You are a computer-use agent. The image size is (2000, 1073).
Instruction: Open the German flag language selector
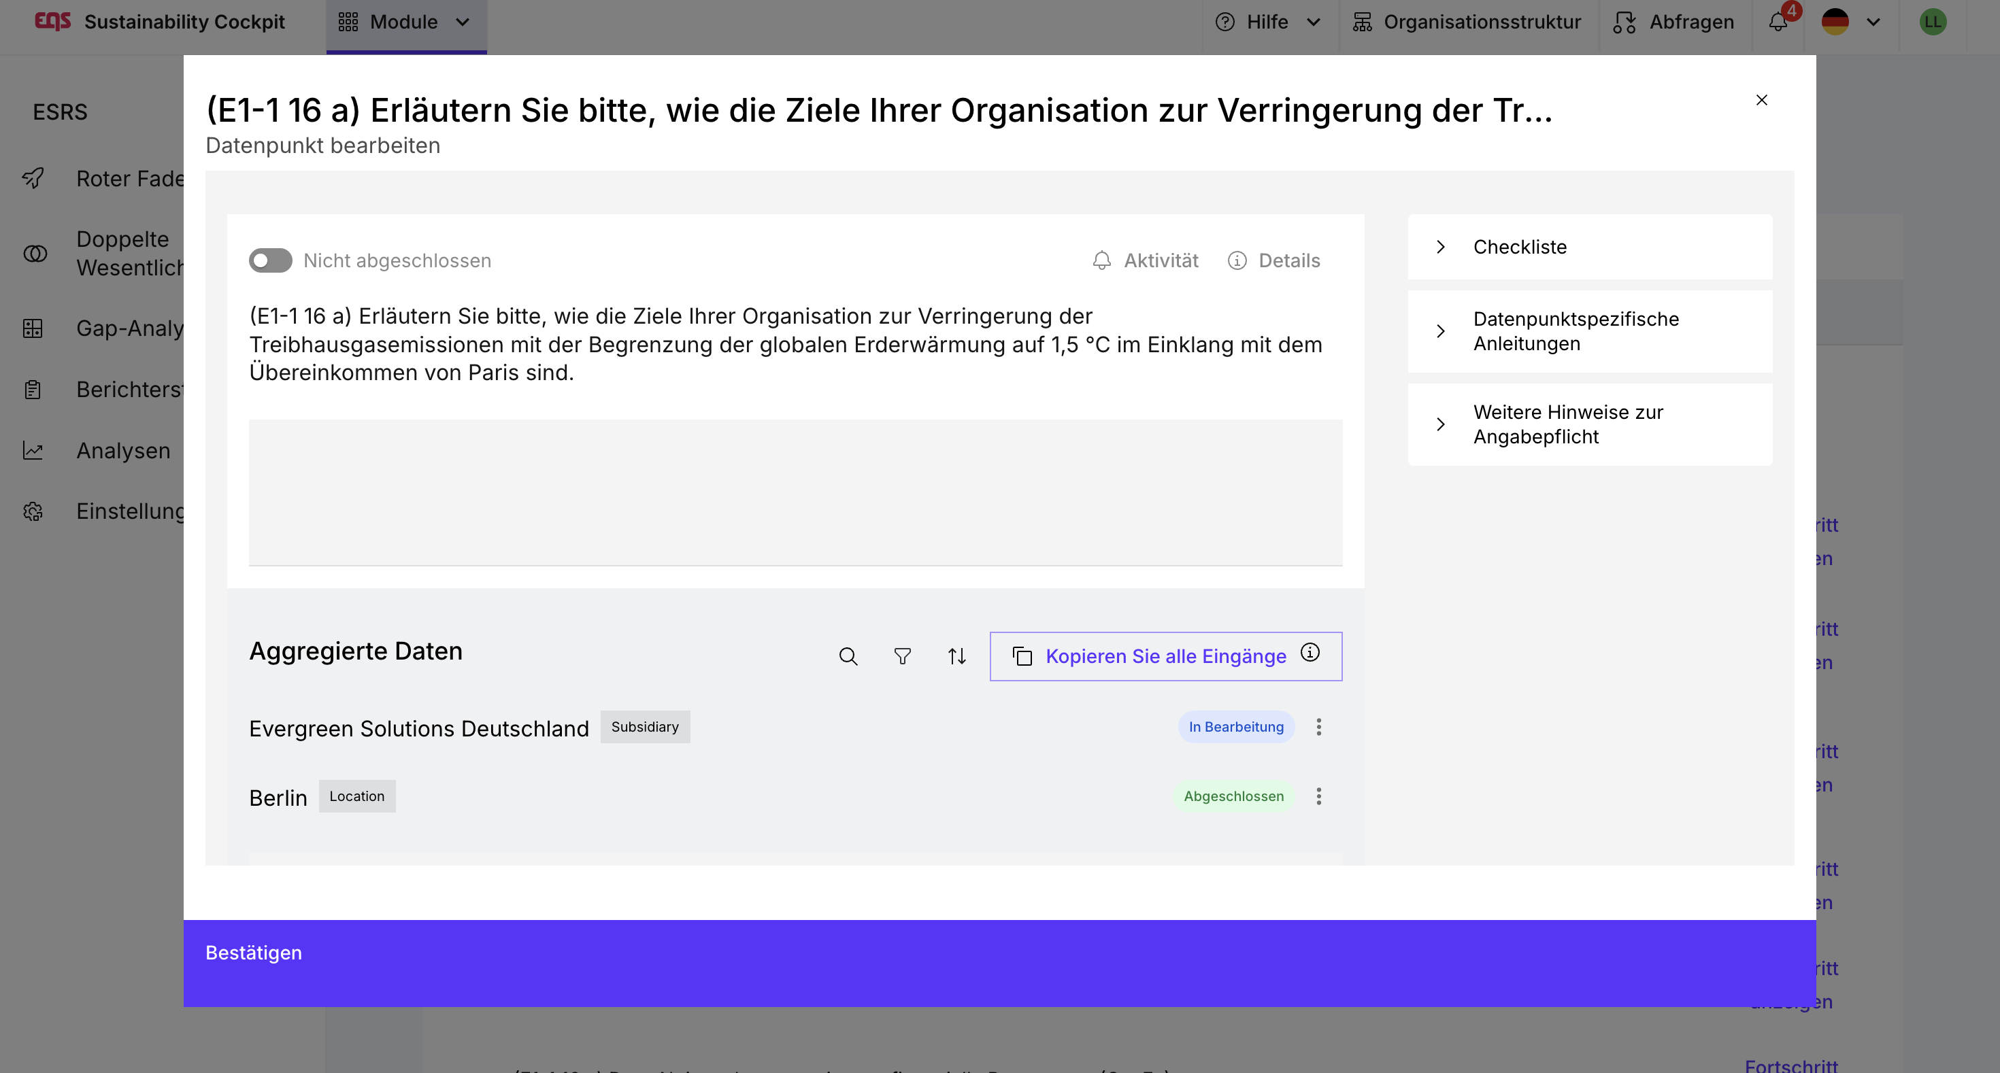point(1851,22)
